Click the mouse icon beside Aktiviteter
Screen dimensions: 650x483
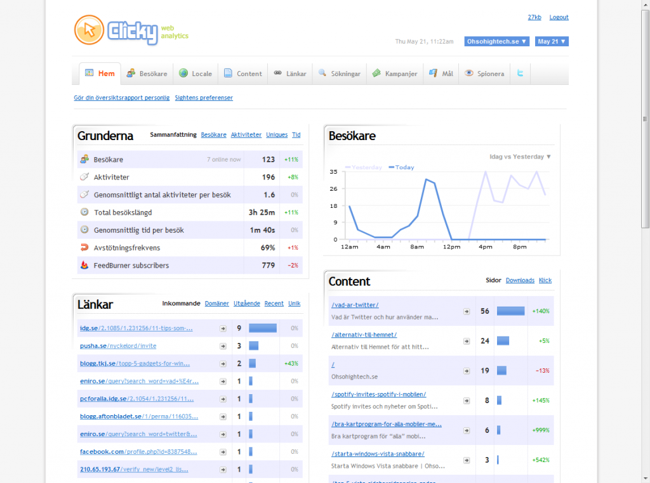pyautogui.click(x=84, y=177)
